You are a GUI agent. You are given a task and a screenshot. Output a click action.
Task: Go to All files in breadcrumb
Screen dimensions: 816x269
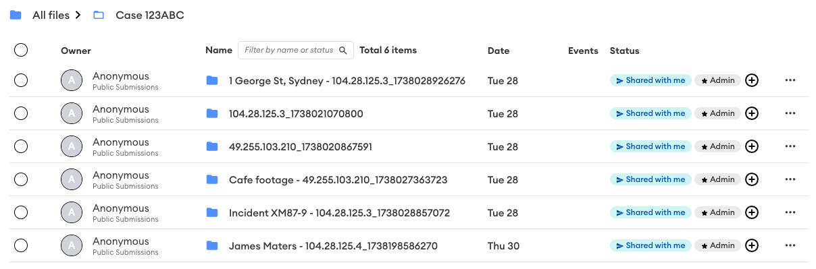[51, 15]
